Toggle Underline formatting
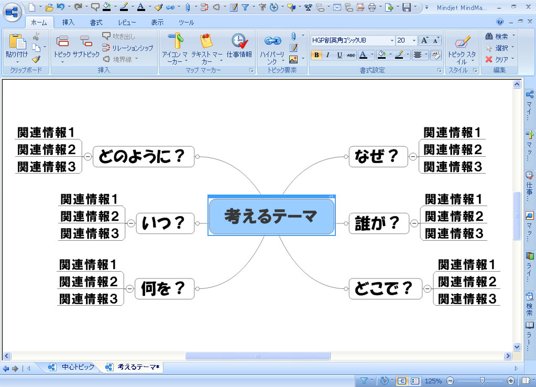Screen dimensions: 536x387 (x=340, y=55)
